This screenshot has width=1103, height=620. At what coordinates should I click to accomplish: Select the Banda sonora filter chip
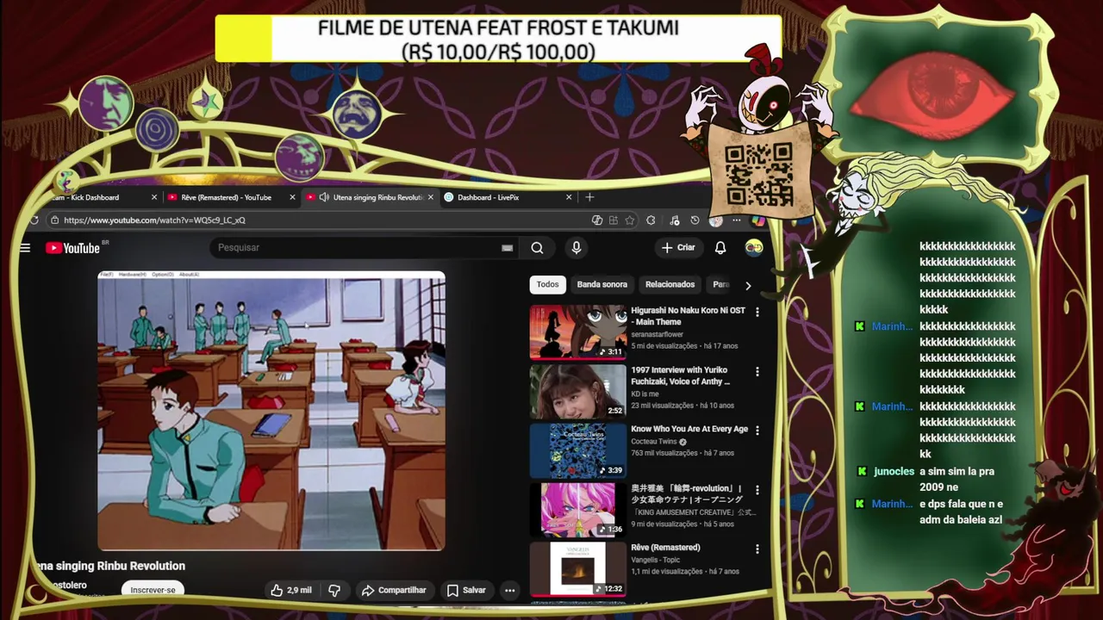pyautogui.click(x=602, y=284)
